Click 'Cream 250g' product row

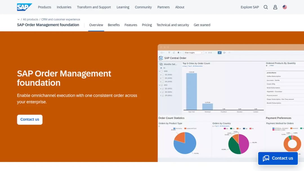tap(271, 84)
